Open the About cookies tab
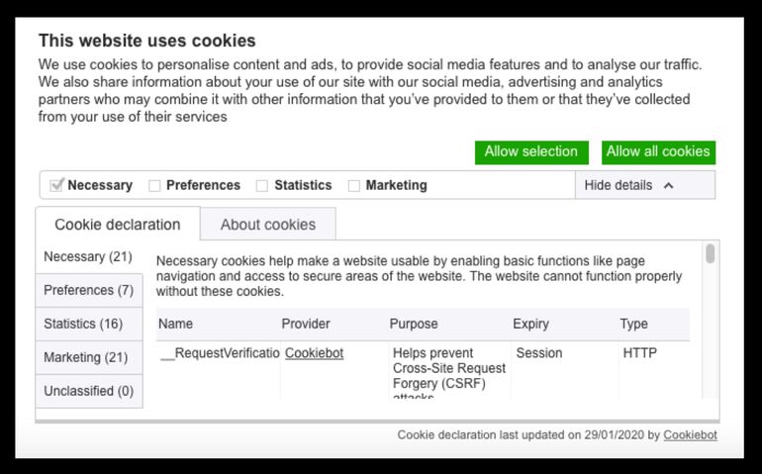 click(267, 225)
